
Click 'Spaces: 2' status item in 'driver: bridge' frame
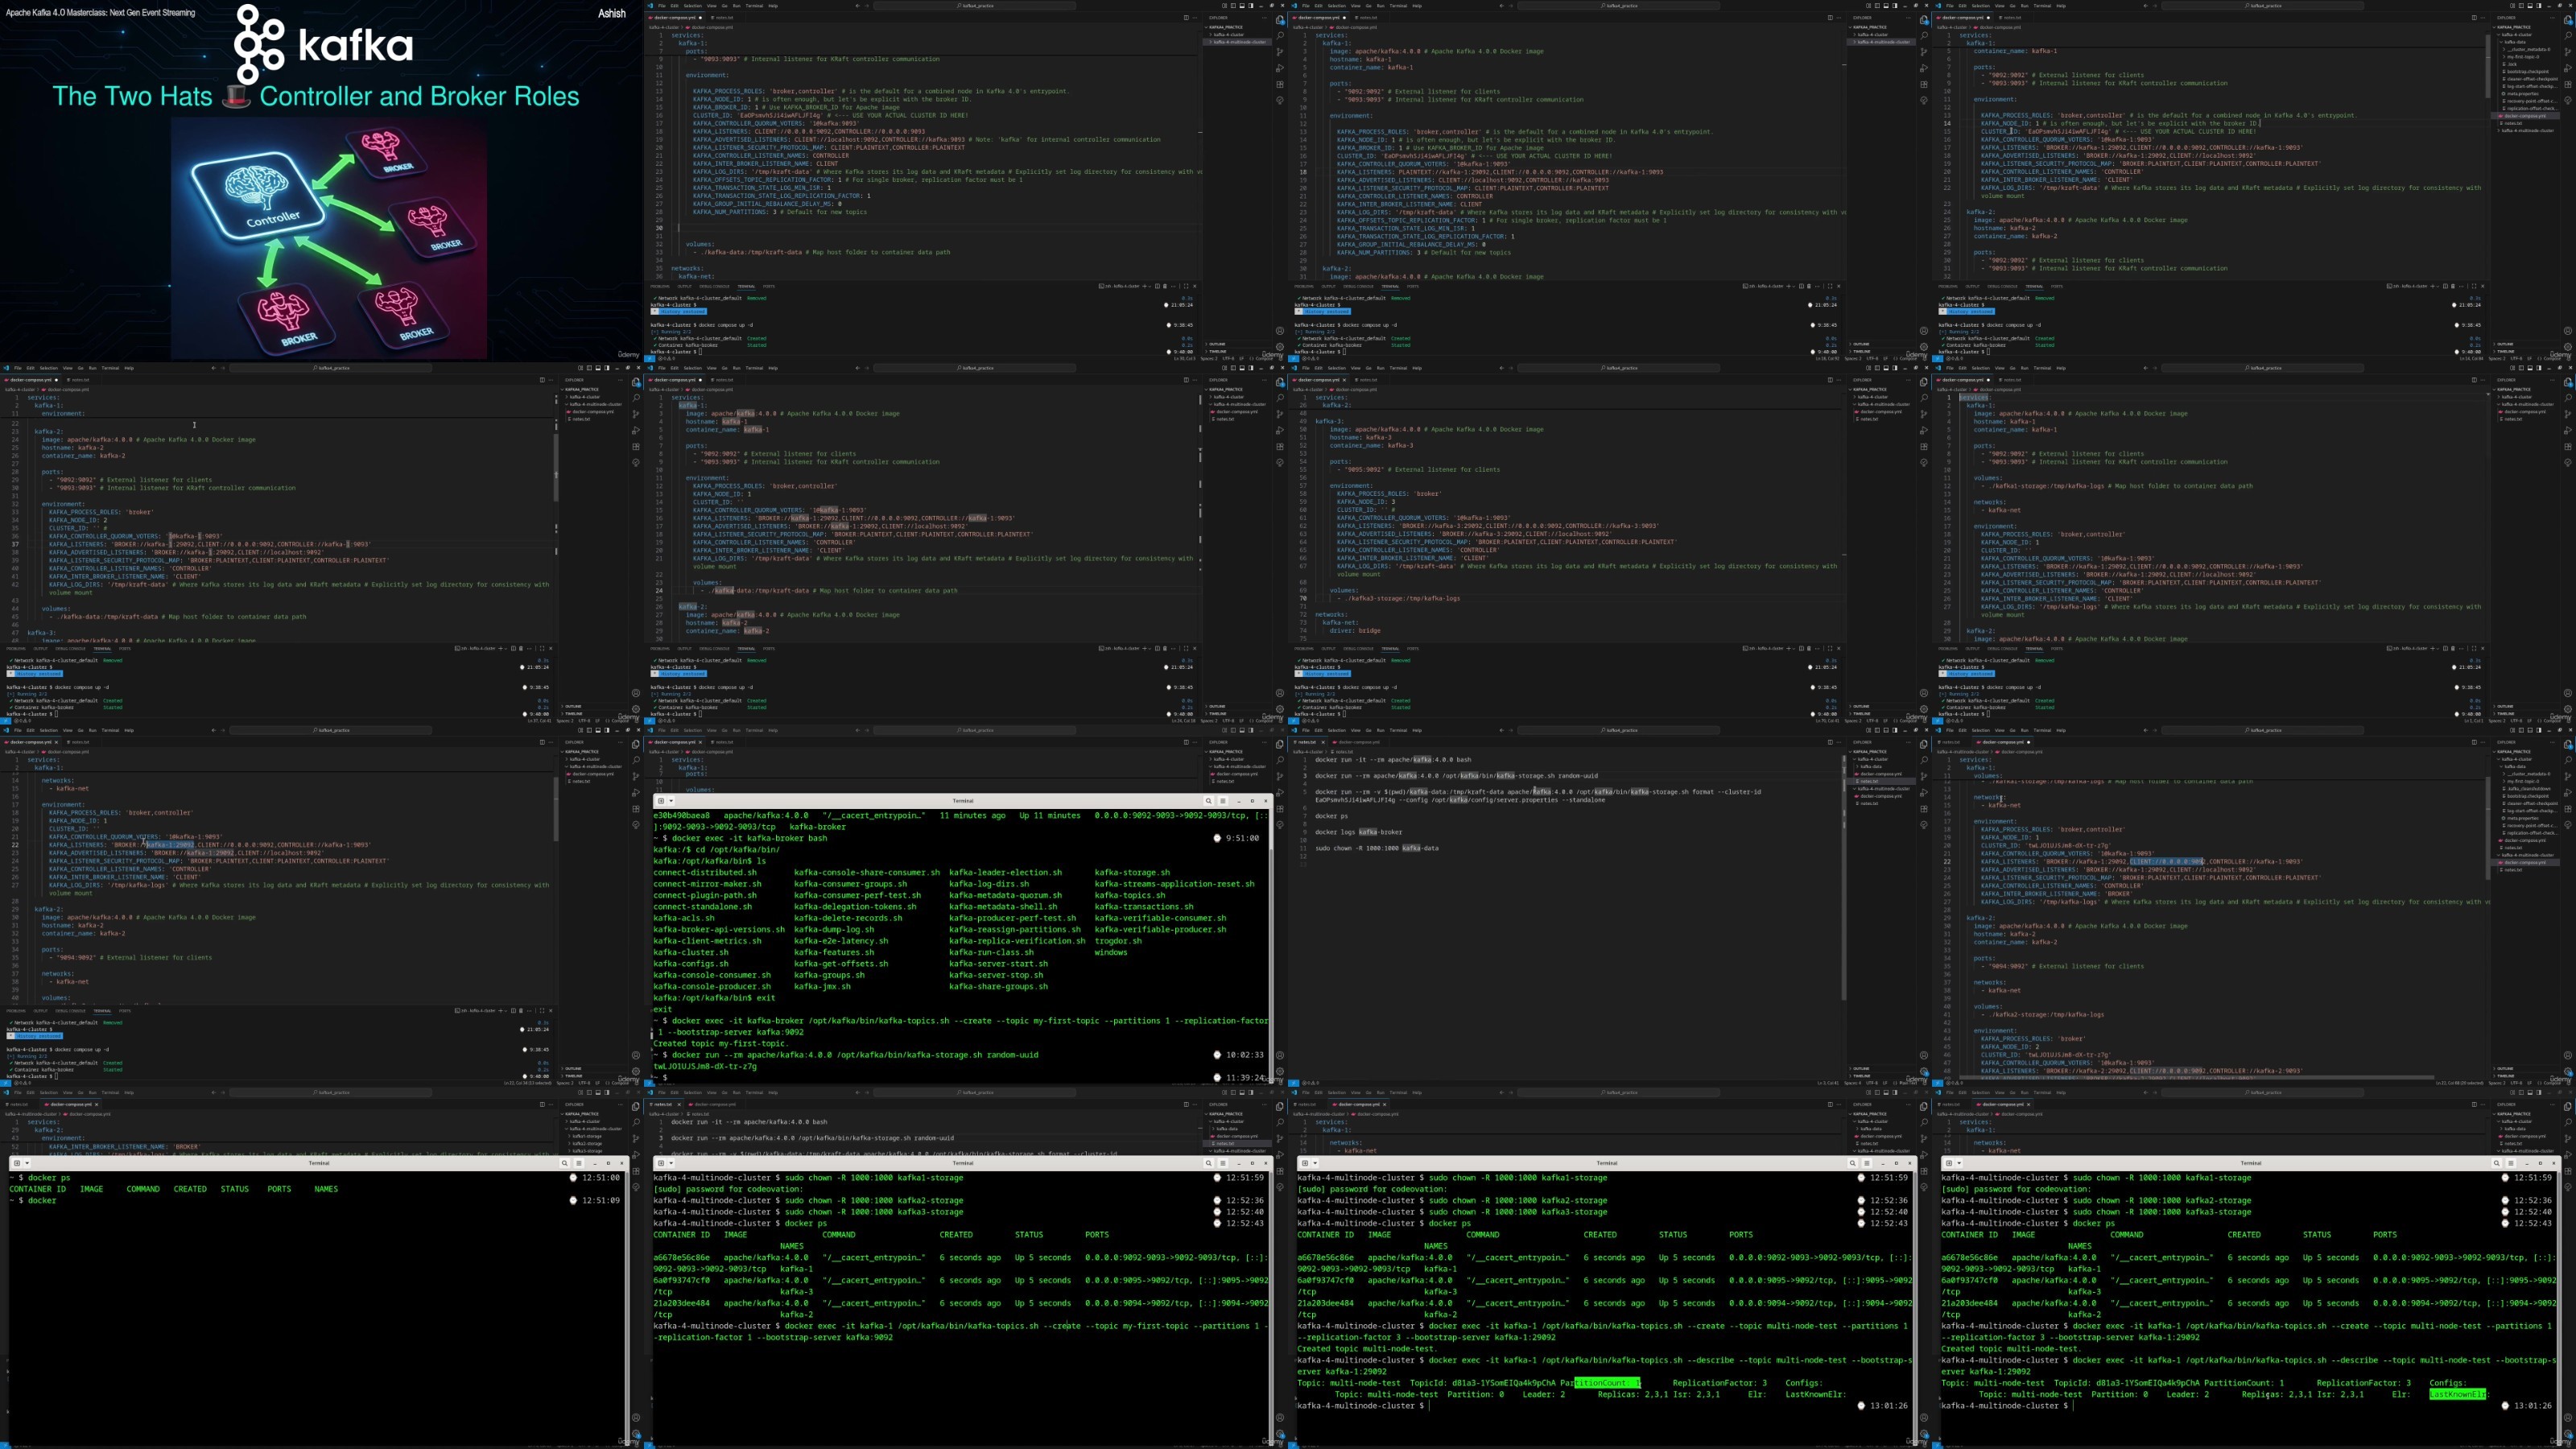pyautogui.click(x=1852, y=720)
